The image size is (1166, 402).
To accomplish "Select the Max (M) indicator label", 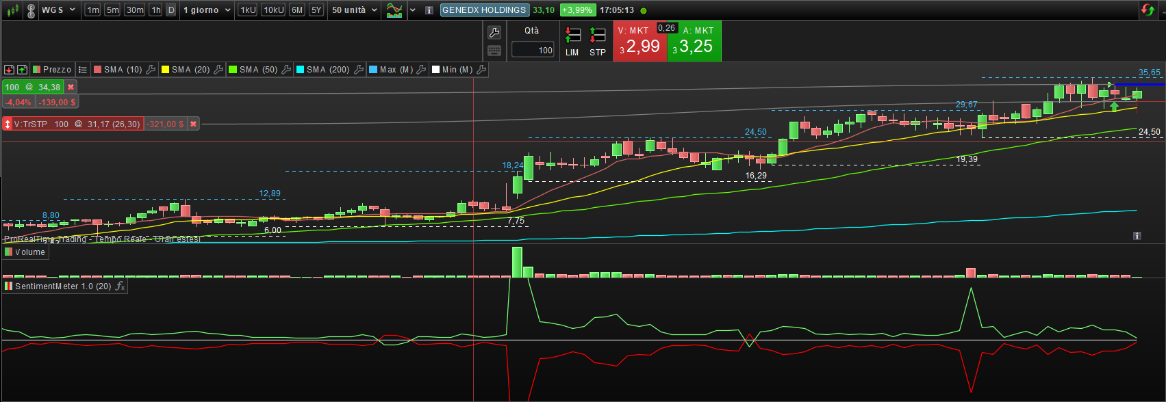I will (396, 70).
